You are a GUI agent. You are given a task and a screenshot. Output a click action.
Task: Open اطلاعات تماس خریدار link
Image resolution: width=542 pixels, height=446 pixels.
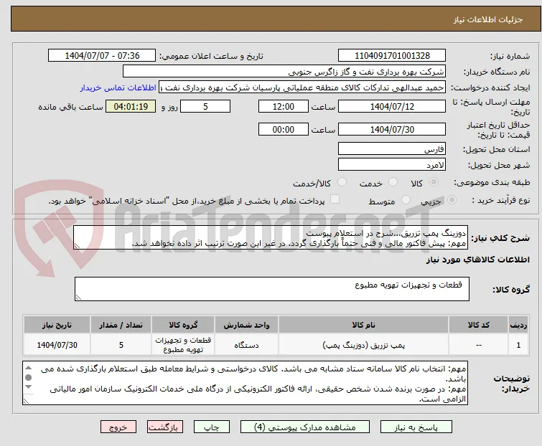point(118,87)
